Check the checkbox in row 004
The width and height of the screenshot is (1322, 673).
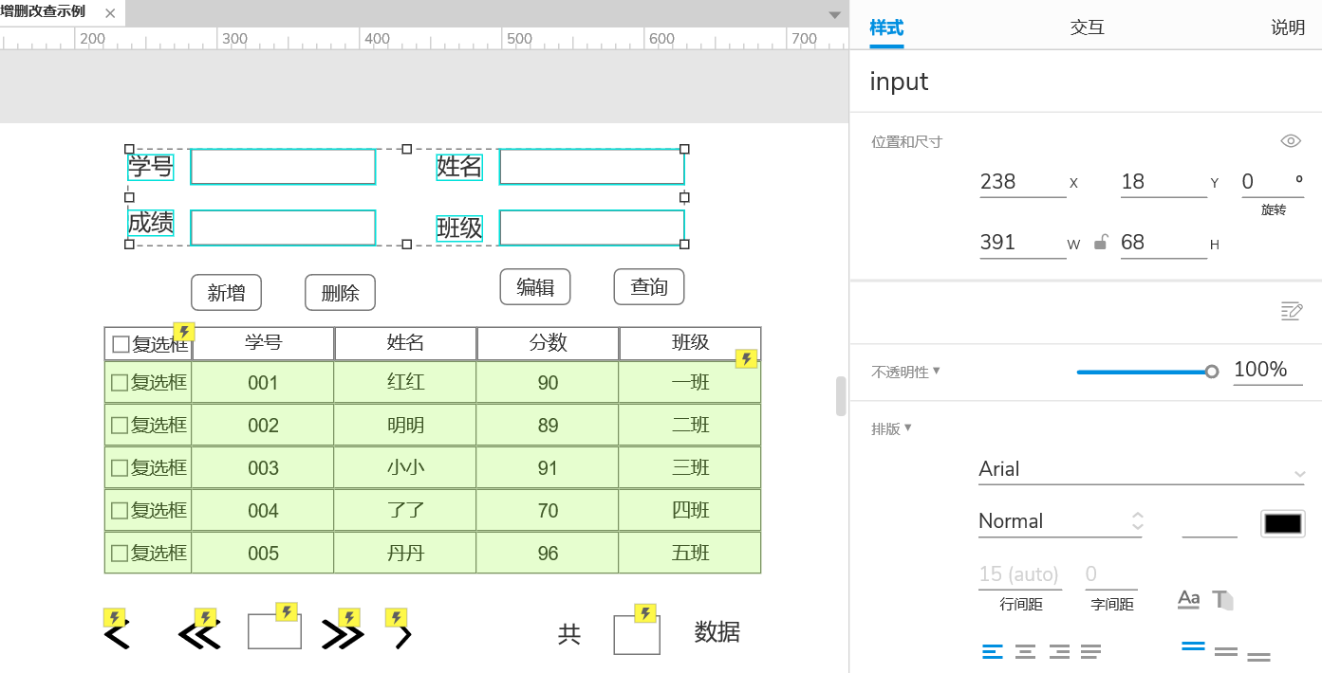click(x=120, y=511)
